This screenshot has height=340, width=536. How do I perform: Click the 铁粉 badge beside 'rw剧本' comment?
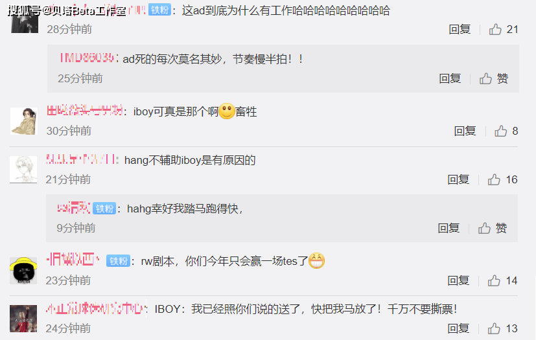coord(118,261)
